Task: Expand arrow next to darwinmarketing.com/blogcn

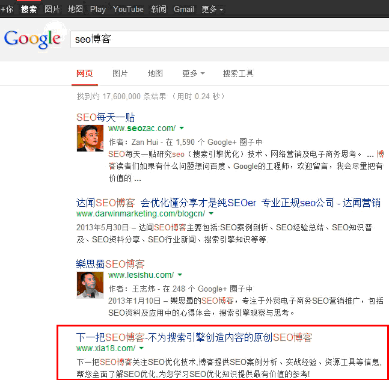Action: [x=211, y=213]
